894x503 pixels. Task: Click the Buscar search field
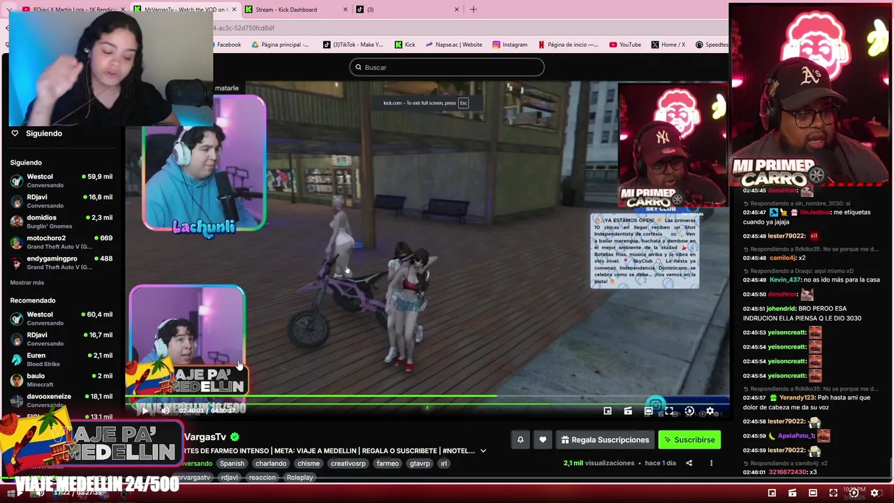[x=447, y=67]
